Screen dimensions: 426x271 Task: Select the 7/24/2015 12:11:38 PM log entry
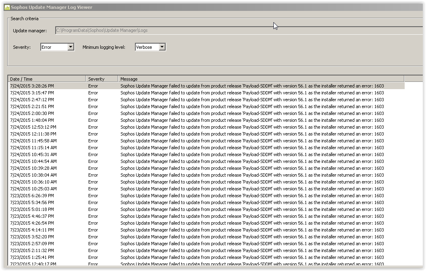click(207, 134)
